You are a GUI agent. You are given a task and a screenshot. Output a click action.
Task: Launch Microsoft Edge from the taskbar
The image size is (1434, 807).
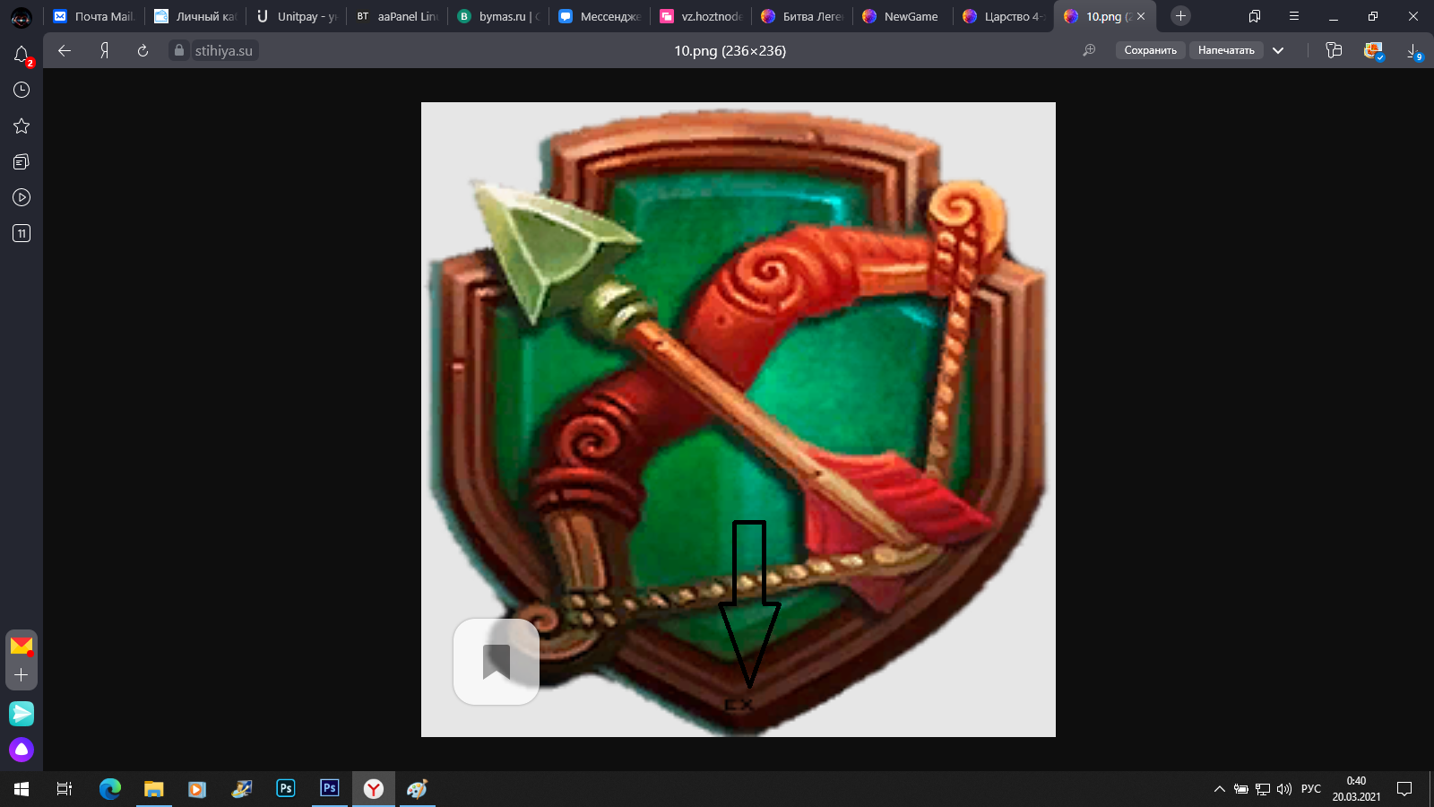(x=110, y=789)
